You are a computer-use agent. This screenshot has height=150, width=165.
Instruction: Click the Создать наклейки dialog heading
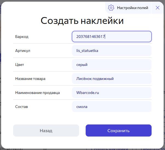point(82,21)
